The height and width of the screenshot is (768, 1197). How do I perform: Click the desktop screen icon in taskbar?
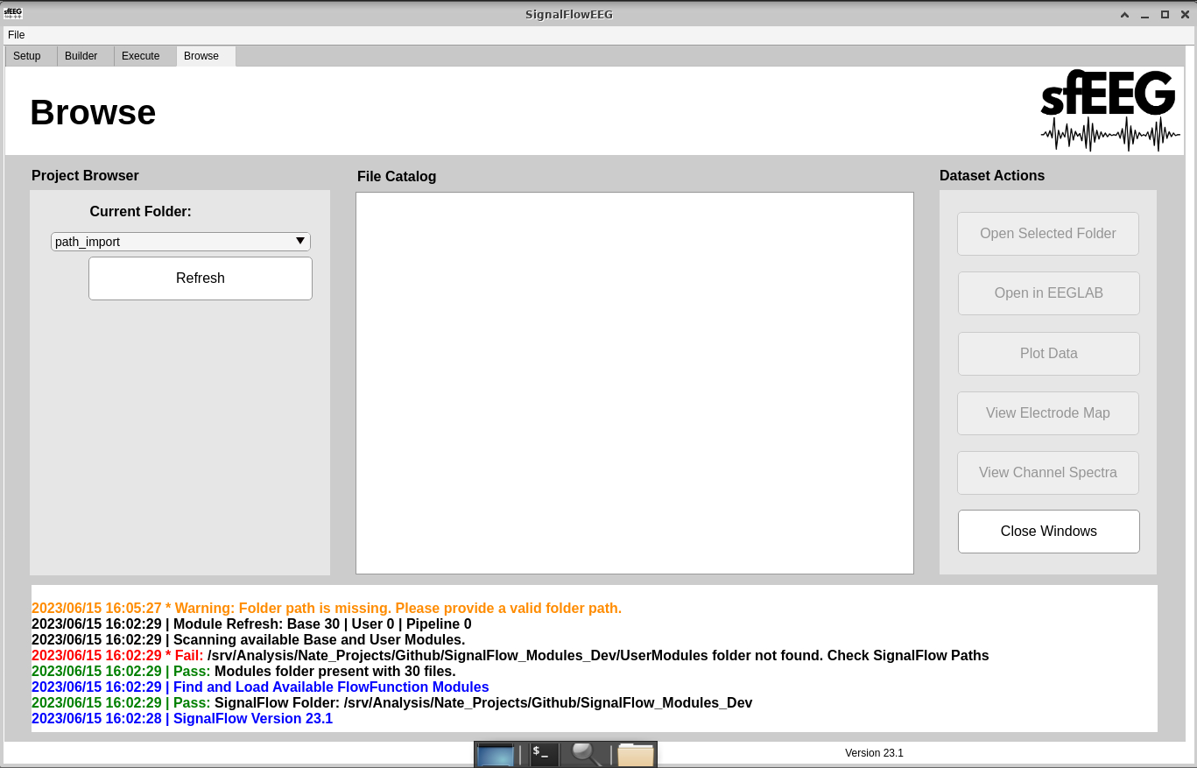pos(496,755)
